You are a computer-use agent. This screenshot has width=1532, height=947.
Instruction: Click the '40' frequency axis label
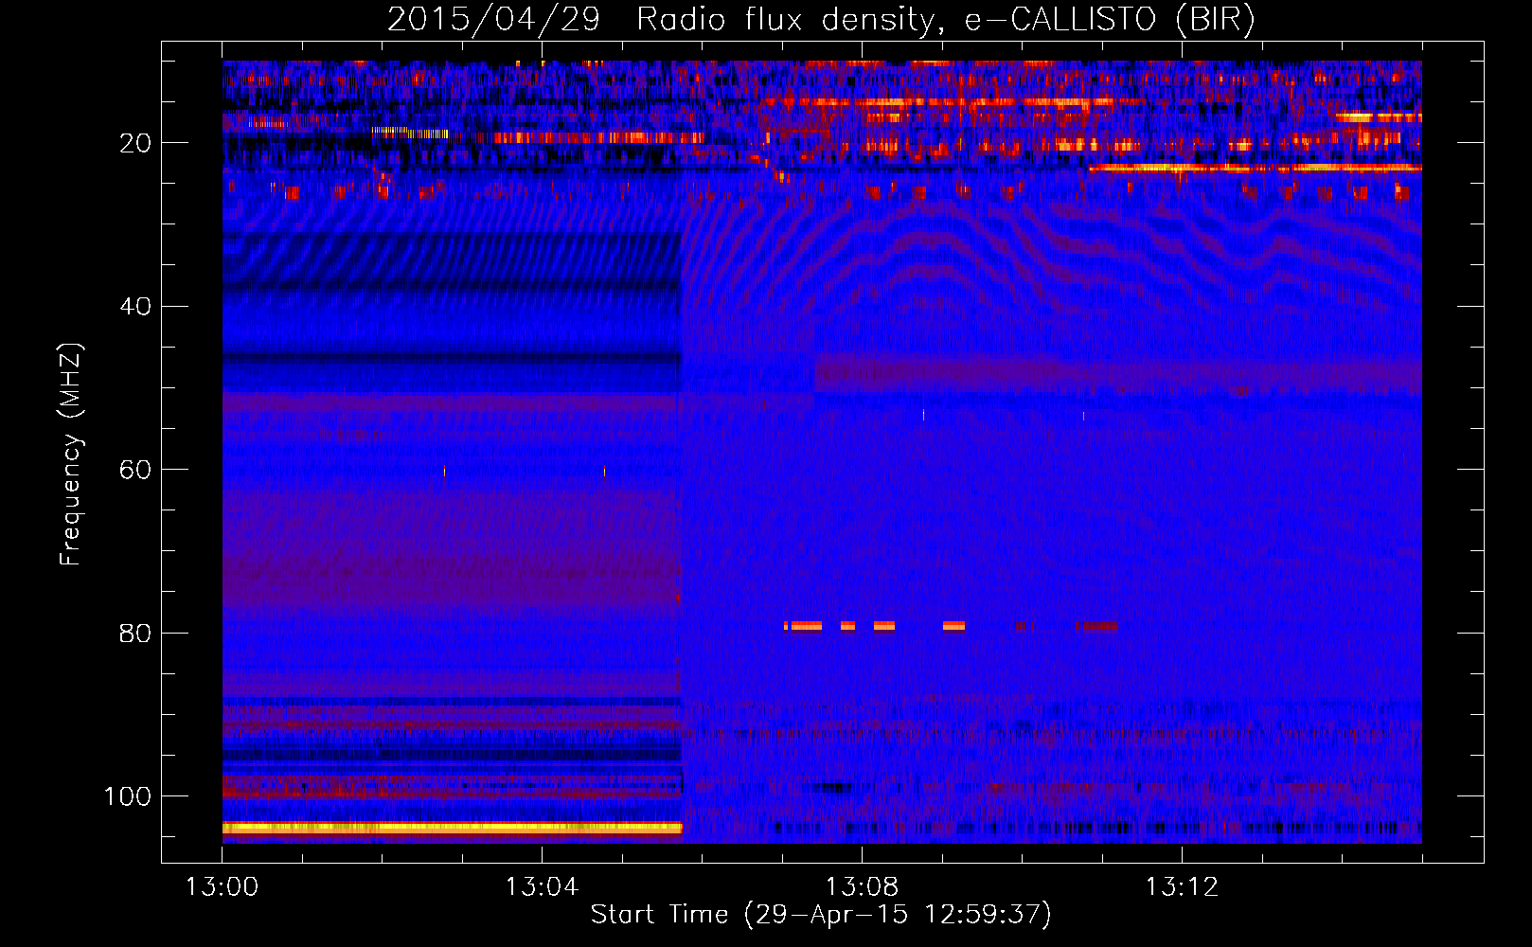(x=135, y=307)
